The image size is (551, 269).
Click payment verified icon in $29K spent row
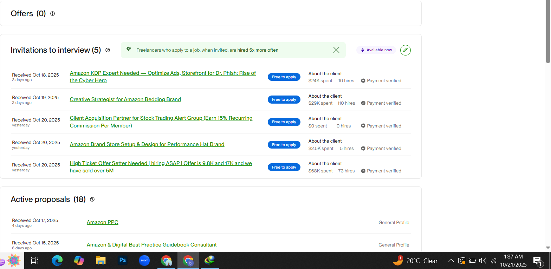tap(363, 103)
